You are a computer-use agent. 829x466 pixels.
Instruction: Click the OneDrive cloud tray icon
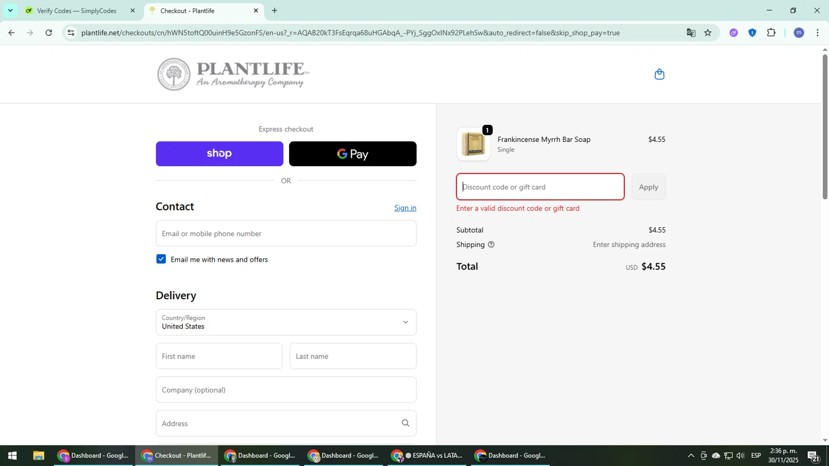click(x=716, y=456)
